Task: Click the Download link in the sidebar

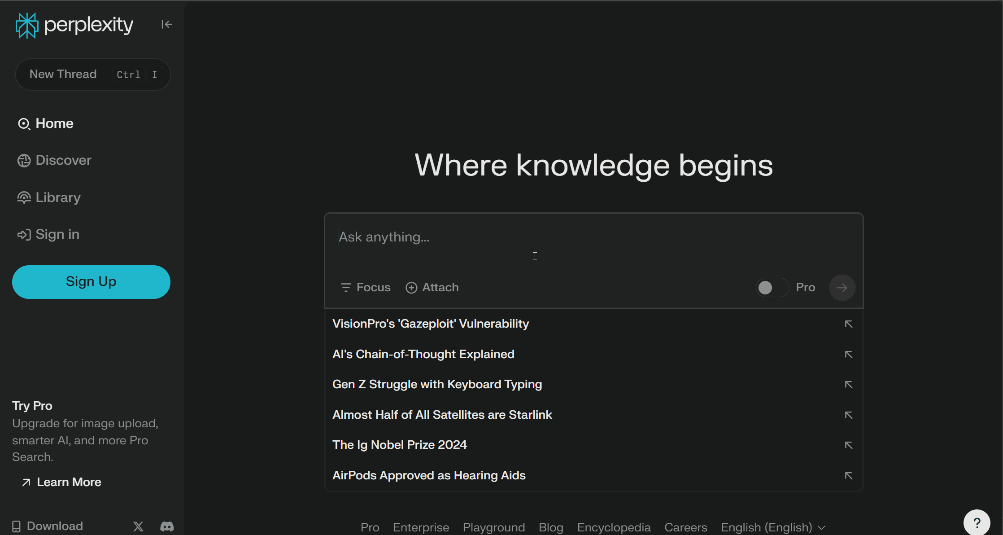Action: tap(47, 526)
